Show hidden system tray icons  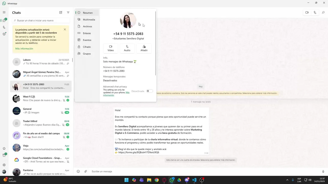287,180
